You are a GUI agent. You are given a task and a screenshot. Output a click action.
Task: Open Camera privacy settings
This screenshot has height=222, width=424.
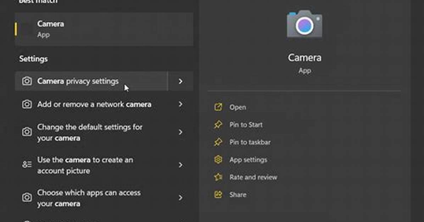coord(91,81)
